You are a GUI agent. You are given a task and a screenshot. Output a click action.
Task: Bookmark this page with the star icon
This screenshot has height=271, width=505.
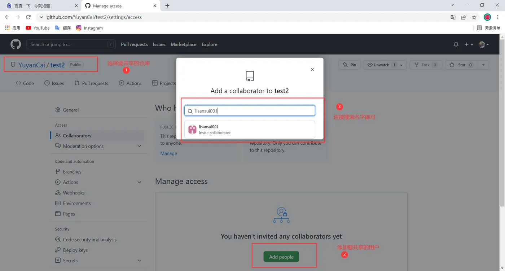tap(474, 17)
